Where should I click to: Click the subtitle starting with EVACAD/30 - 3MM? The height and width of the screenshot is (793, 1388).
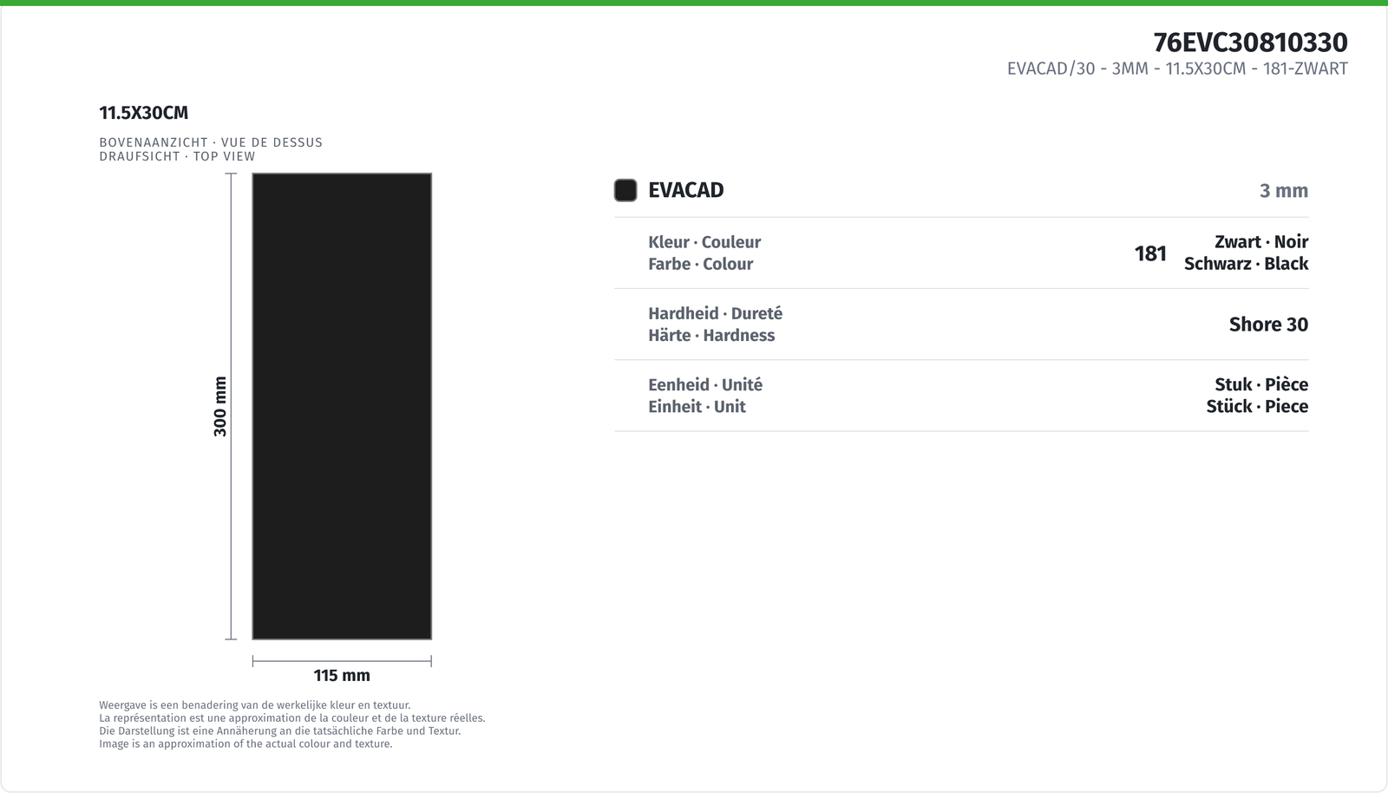pos(1177,69)
